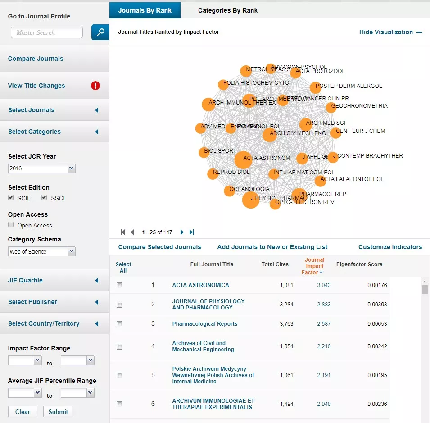Enable the Open Access checkbox
The image size is (430, 423).
click(x=11, y=225)
